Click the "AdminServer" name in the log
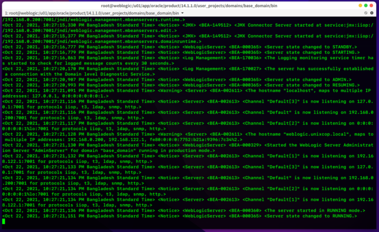 pos(50,151)
